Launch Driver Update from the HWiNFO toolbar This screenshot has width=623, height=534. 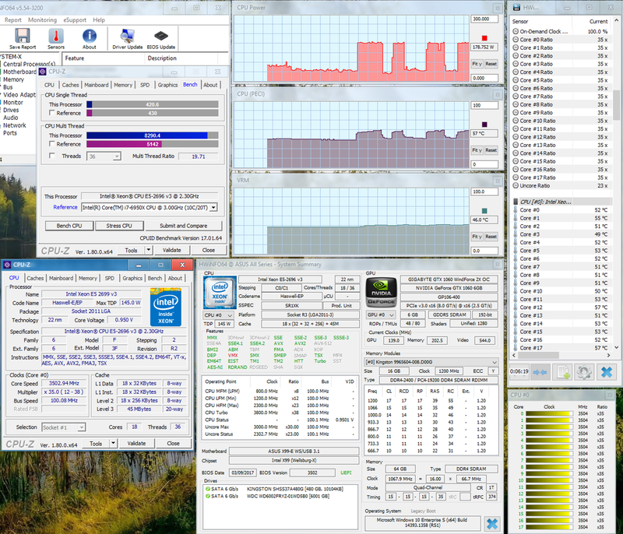click(x=127, y=36)
